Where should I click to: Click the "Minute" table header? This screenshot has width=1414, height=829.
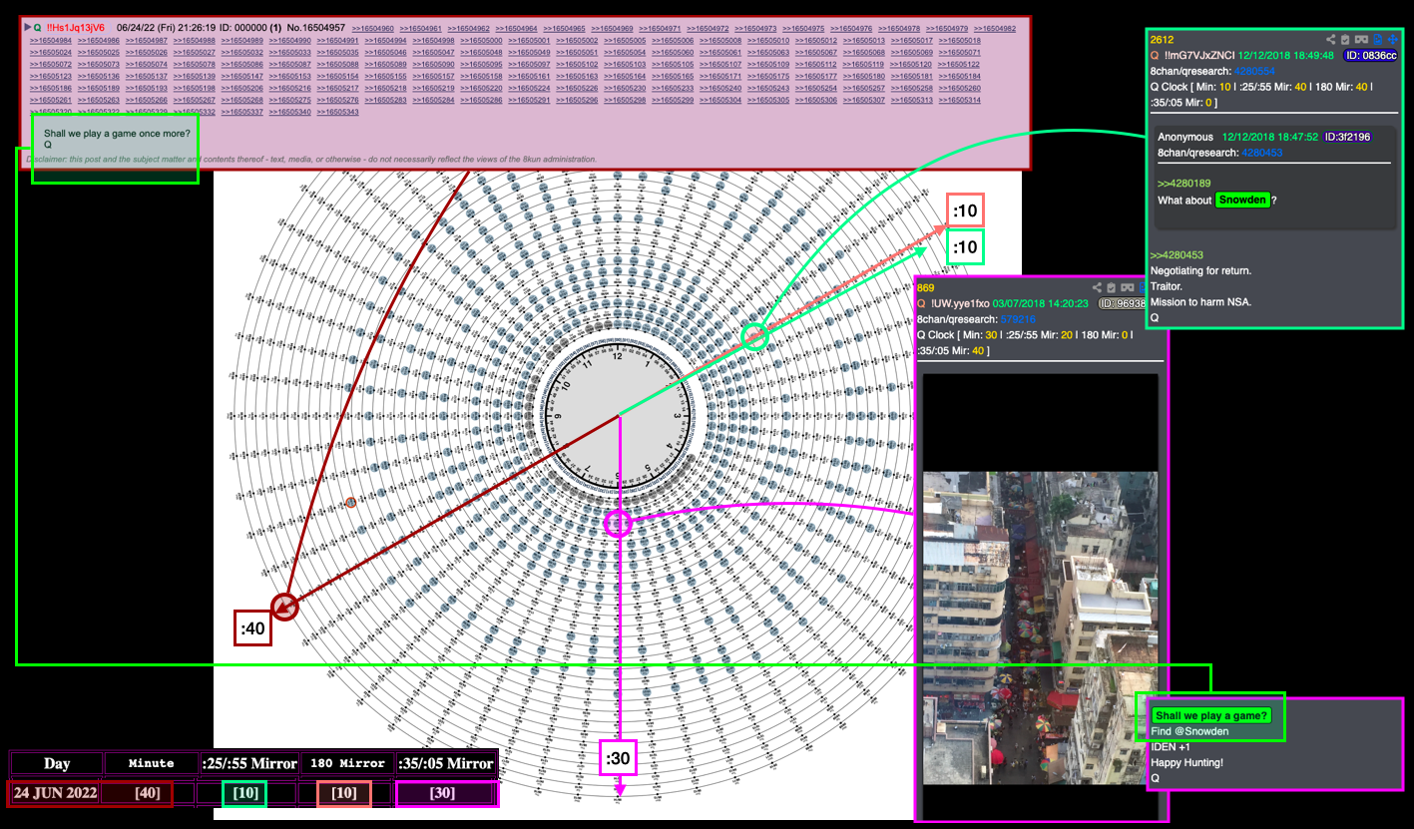152,764
